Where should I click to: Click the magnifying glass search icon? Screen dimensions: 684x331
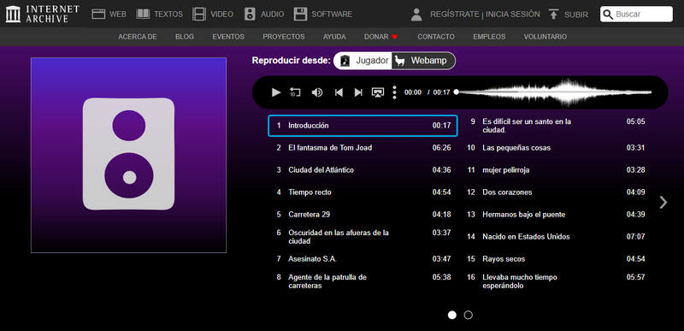608,15
